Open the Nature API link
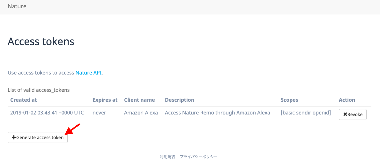Screen dimensions: 380x165 (x=88, y=73)
